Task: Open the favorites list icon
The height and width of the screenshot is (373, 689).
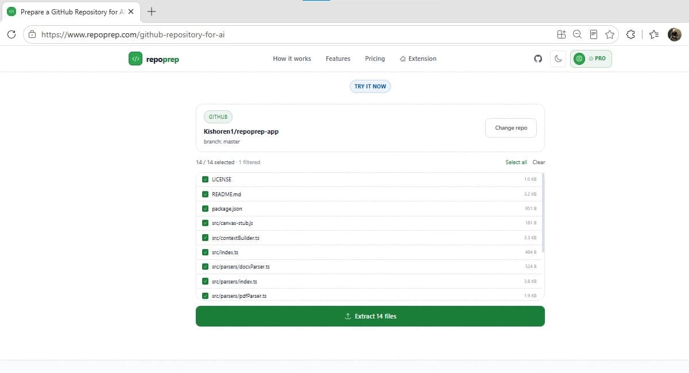Action: 654,34
